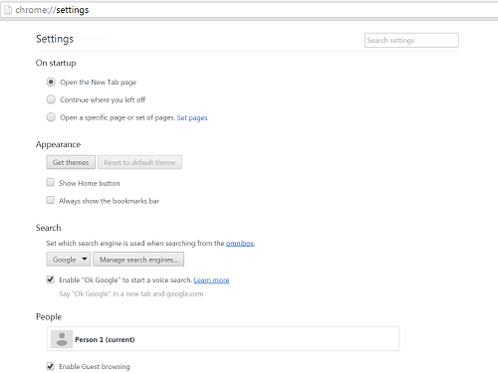Uncheck Enable Guest browsing
The image size is (498, 373).
click(51, 366)
